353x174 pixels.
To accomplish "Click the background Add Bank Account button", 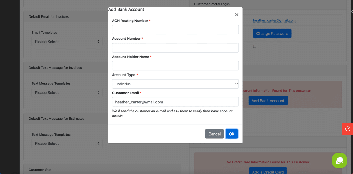I will pos(268,101).
